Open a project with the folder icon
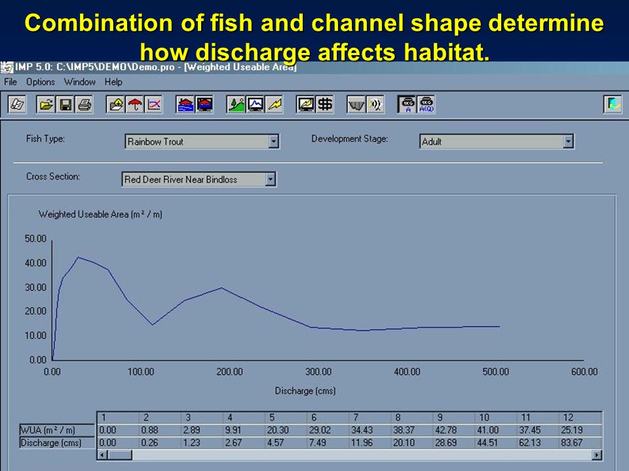The width and height of the screenshot is (629, 471). point(46,105)
